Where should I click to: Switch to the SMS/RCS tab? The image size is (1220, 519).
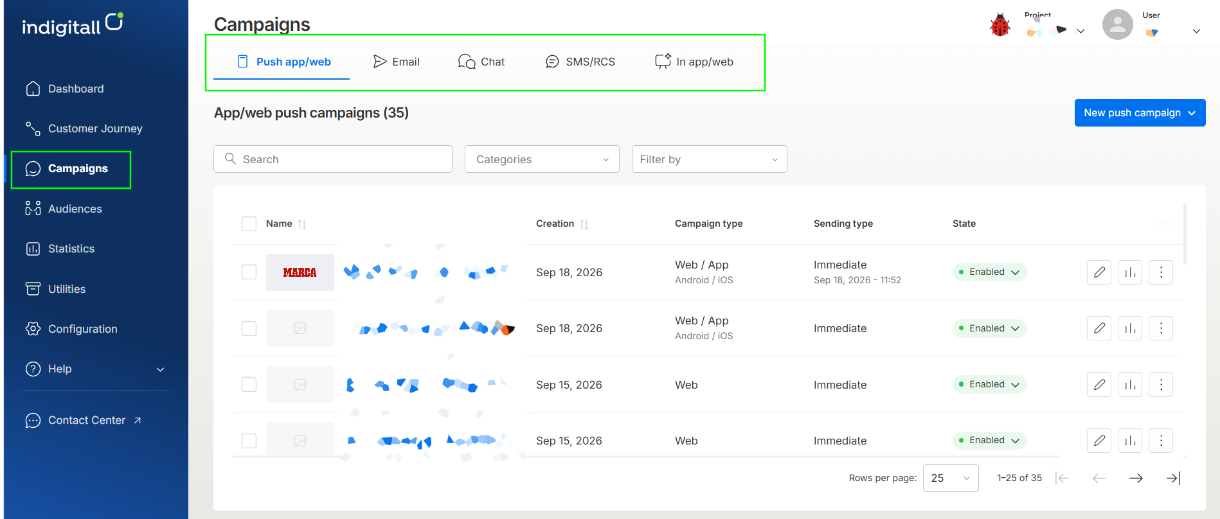580,62
